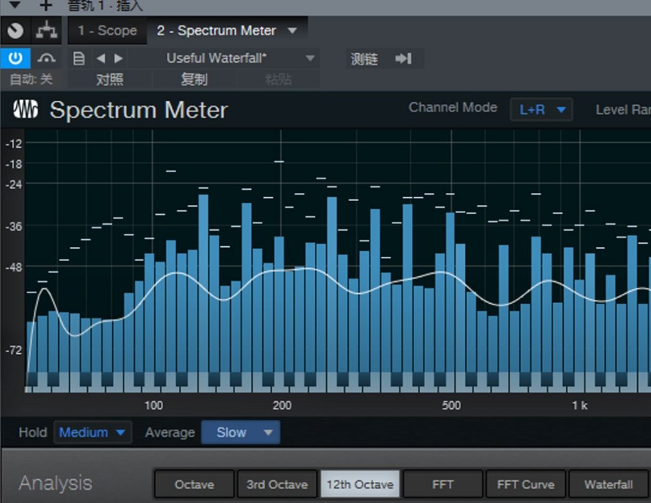Open the routing view icon
The height and width of the screenshot is (503, 651).
click(x=46, y=30)
